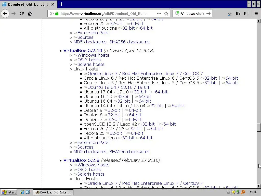Go back to the previous page

(5, 14)
